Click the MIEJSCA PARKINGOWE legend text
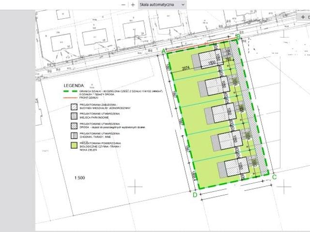The width and height of the screenshot is (310, 232). click(x=94, y=117)
